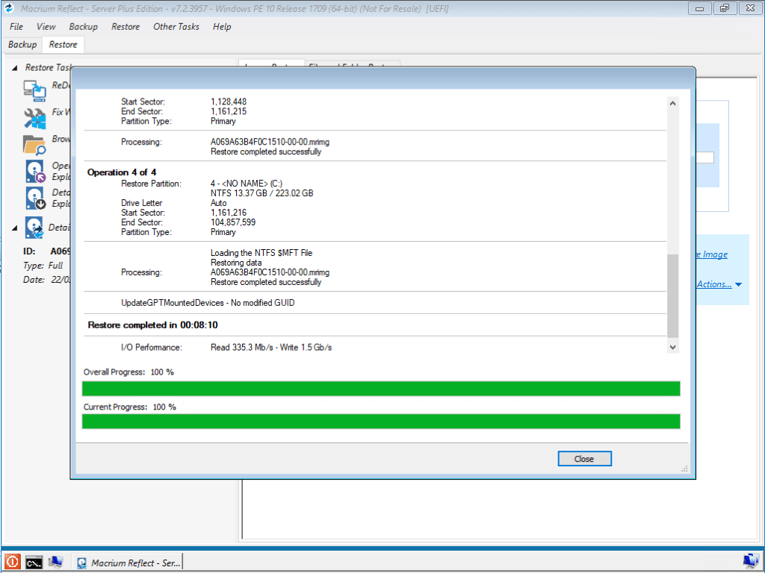Open the volume icon in the system tray

[751, 561]
